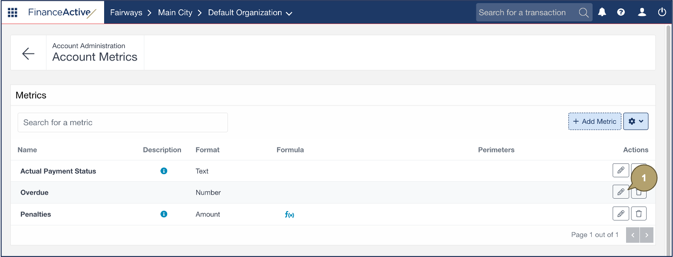The height and width of the screenshot is (257, 673).
Task: Delete the Penalties metric
Action: point(639,214)
